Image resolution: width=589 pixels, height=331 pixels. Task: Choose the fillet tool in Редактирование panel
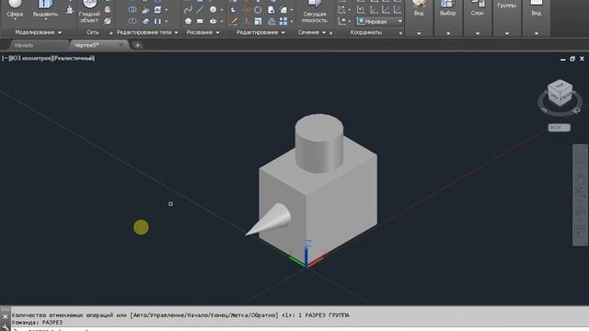coord(283,10)
